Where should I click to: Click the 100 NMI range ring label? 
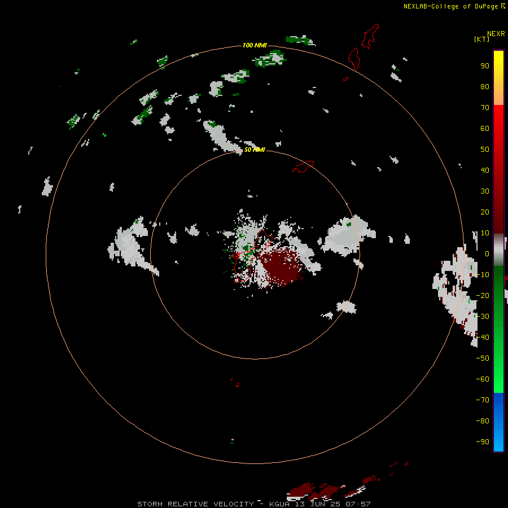coord(255,45)
